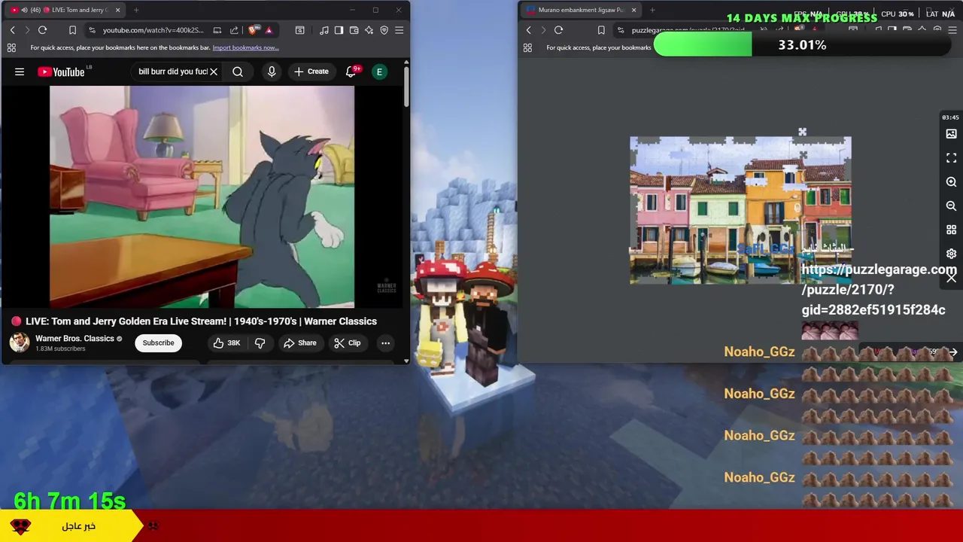Viewport: 963px width, 542px height.
Task: Click the YouTube page scrollbar
Action: coord(406,87)
